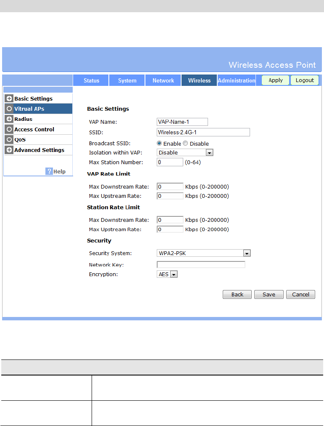Click the Logout button
The image size is (324, 426).
coord(305,80)
